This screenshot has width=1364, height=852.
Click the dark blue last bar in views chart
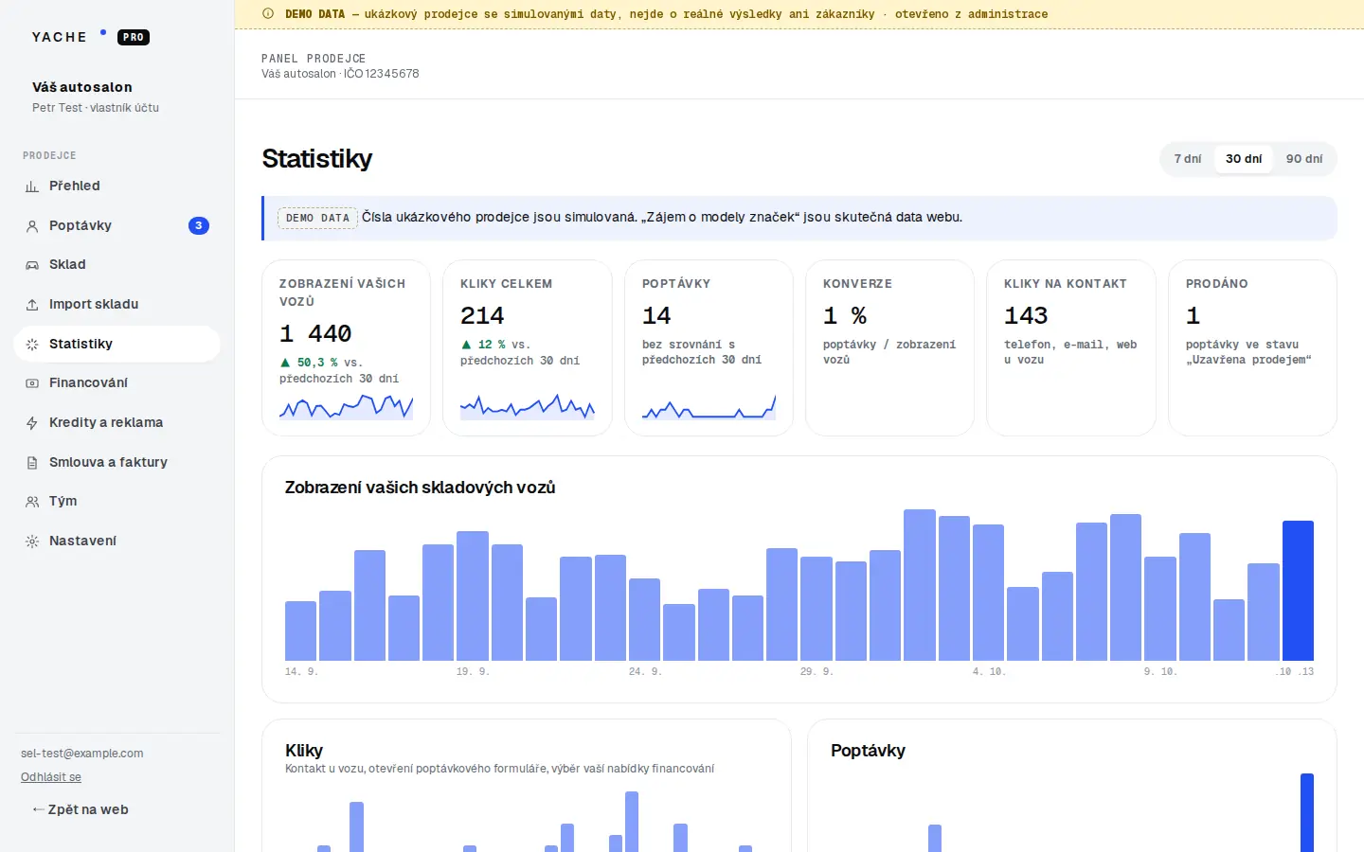tap(1298, 590)
